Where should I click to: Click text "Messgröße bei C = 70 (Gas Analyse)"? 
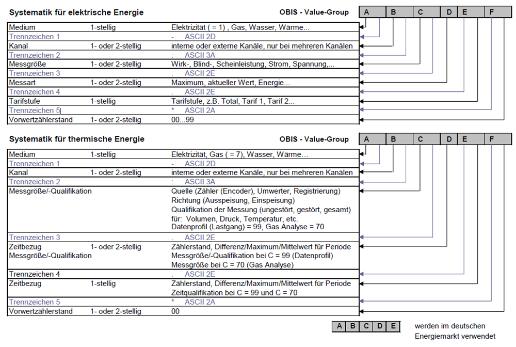(x=232, y=265)
